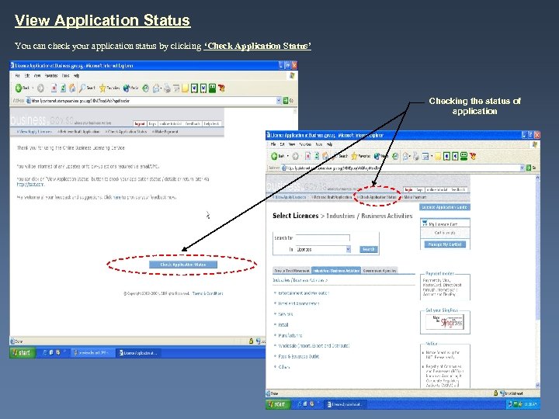Click login tab in right page header

coord(409,190)
